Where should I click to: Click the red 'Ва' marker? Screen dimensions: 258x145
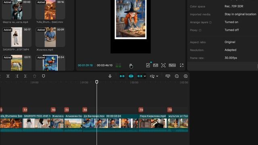(85, 110)
